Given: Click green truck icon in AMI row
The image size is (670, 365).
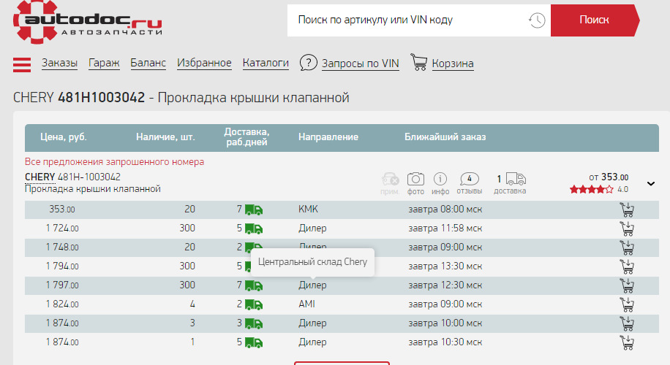Looking at the screenshot, I should tap(254, 304).
